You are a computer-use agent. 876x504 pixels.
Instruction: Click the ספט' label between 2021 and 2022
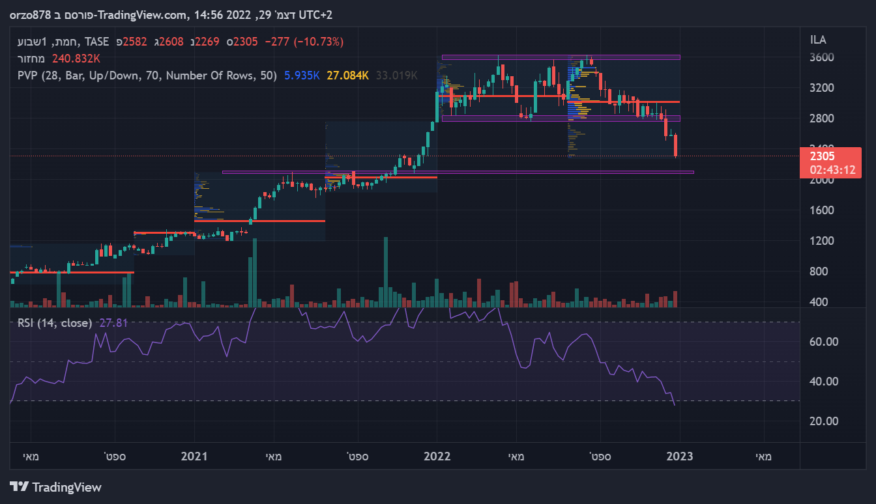357,456
